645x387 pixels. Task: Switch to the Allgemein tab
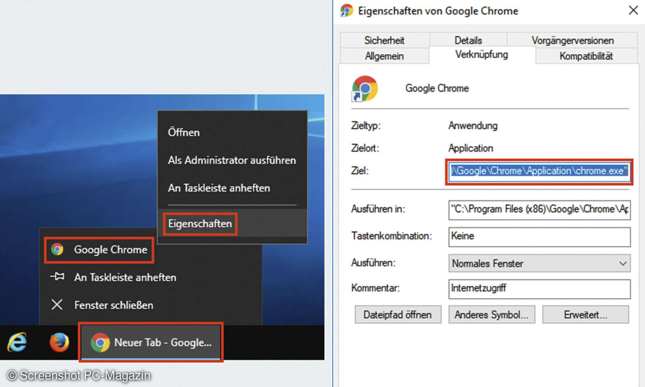pyautogui.click(x=384, y=56)
